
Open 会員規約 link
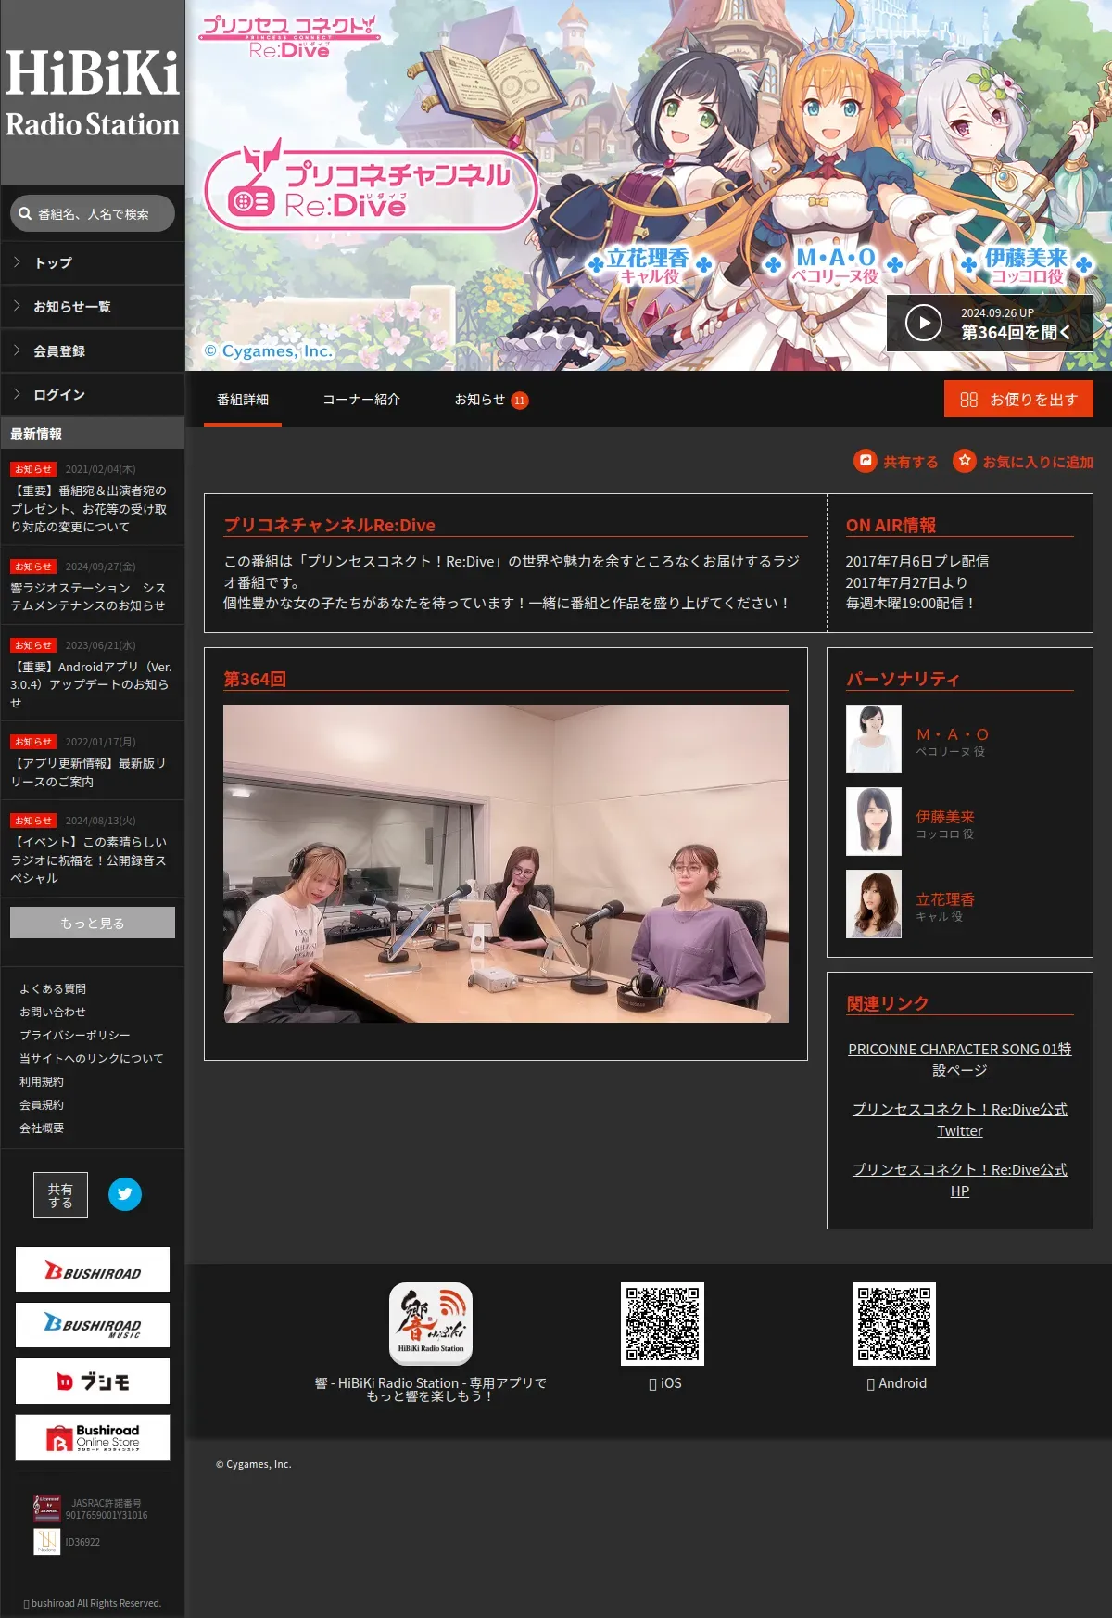[x=42, y=1105]
